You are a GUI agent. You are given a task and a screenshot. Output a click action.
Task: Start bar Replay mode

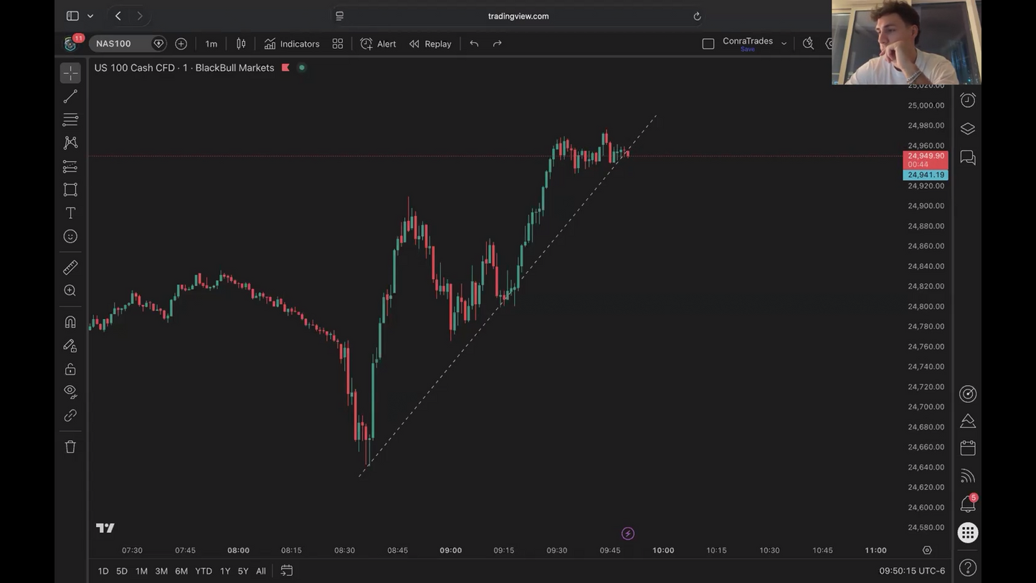[430, 44]
